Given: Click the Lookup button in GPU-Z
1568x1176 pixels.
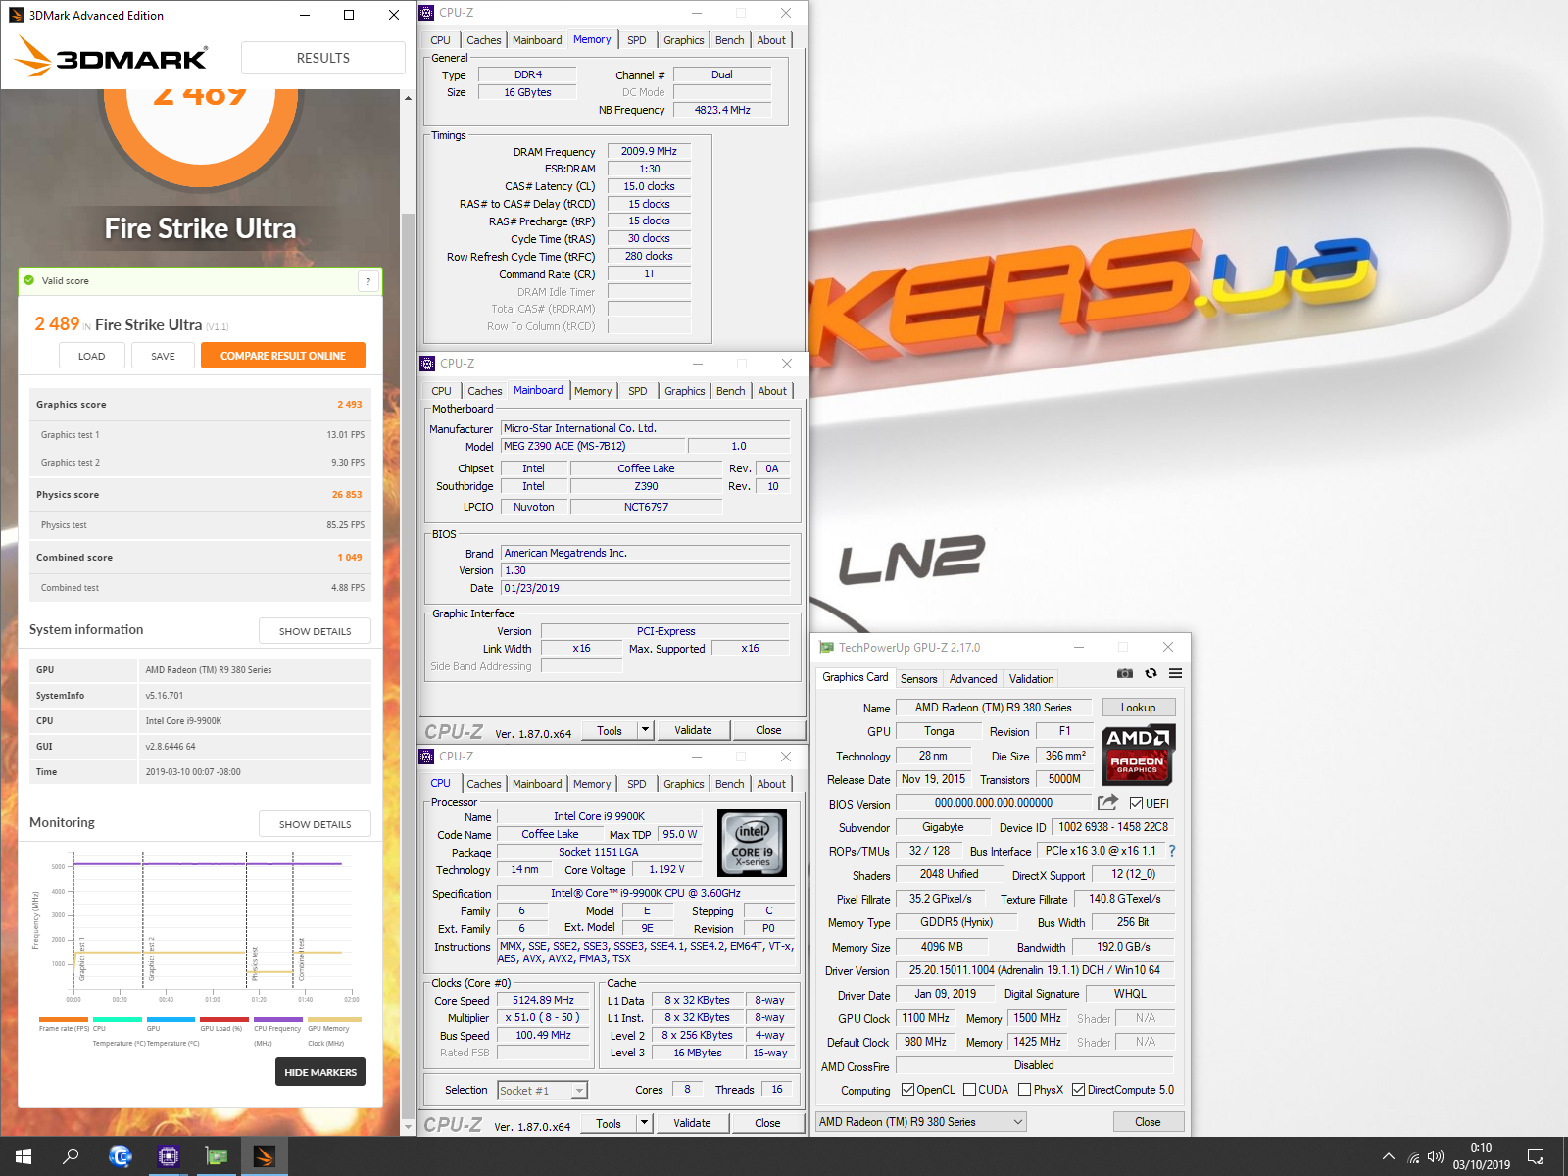Looking at the screenshot, I should pos(1138,708).
